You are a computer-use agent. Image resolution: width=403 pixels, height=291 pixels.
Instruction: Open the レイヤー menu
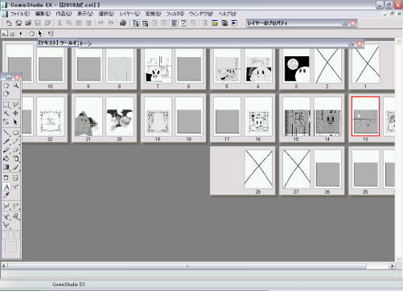130,14
